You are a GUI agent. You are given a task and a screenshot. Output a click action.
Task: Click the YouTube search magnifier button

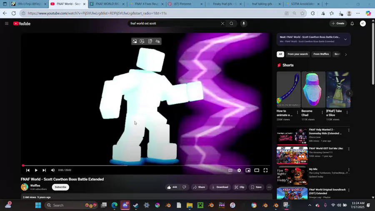coord(232,23)
